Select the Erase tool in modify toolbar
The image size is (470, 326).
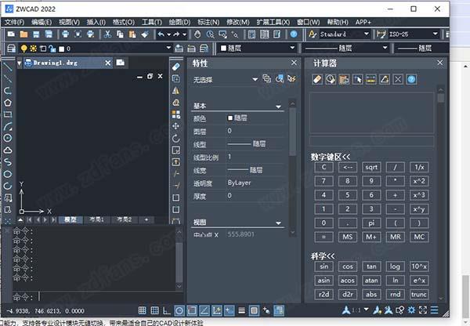(x=176, y=67)
